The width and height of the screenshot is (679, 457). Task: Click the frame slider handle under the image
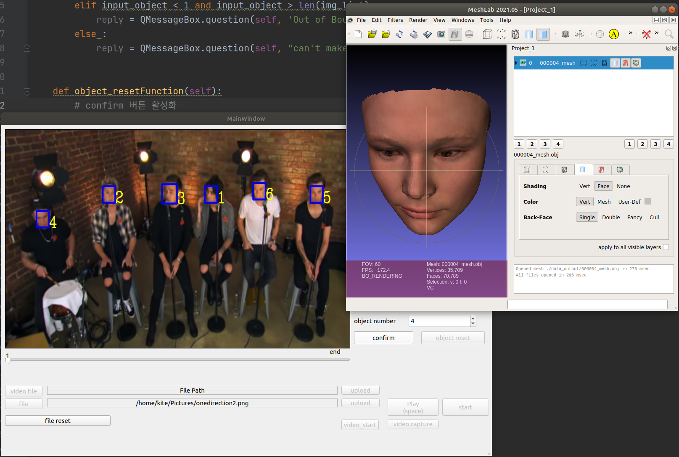click(8, 359)
